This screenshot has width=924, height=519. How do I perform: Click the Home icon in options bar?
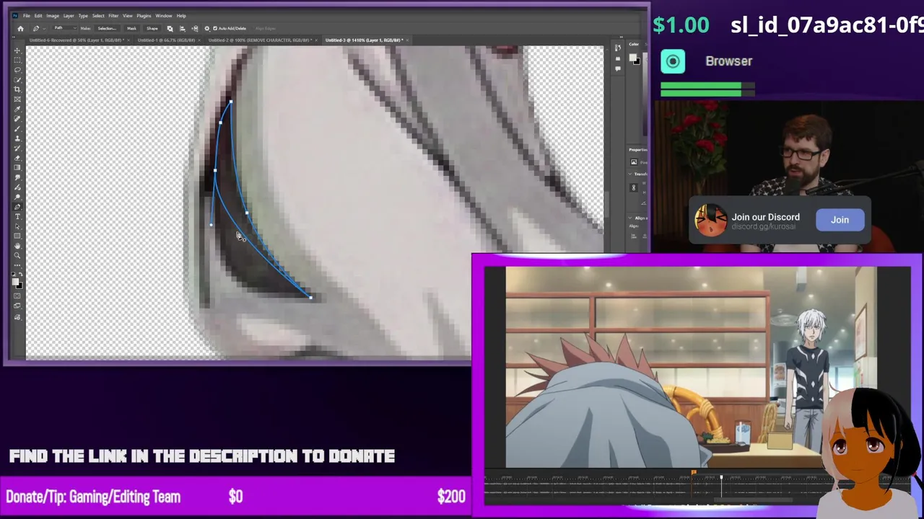pyautogui.click(x=20, y=28)
